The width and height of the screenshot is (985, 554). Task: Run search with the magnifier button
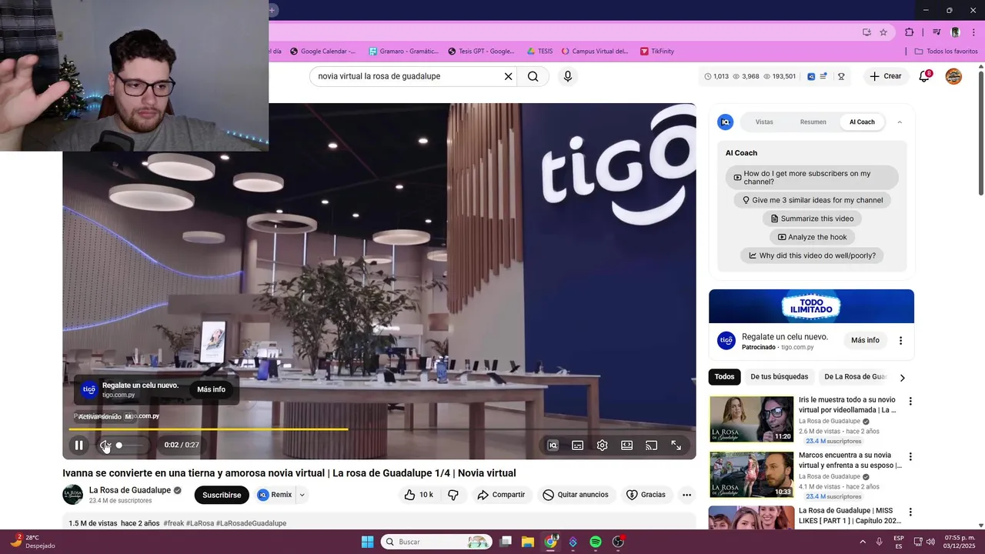tap(533, 76)
